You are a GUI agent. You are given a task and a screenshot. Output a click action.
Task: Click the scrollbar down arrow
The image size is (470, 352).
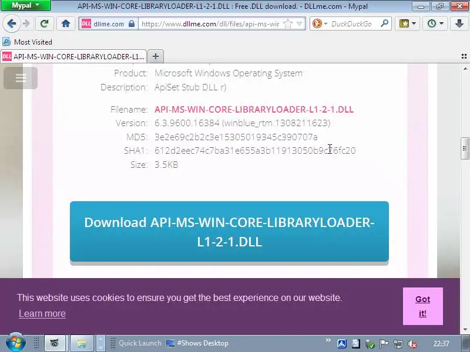coord(465,330)
